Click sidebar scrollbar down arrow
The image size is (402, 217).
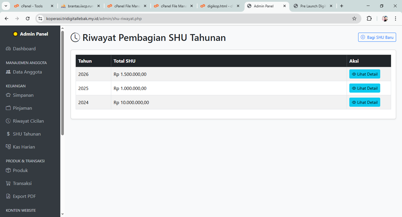62,214
